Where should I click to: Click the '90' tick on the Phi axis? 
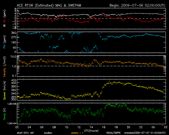pyautogui.click(x=15, y=48)
